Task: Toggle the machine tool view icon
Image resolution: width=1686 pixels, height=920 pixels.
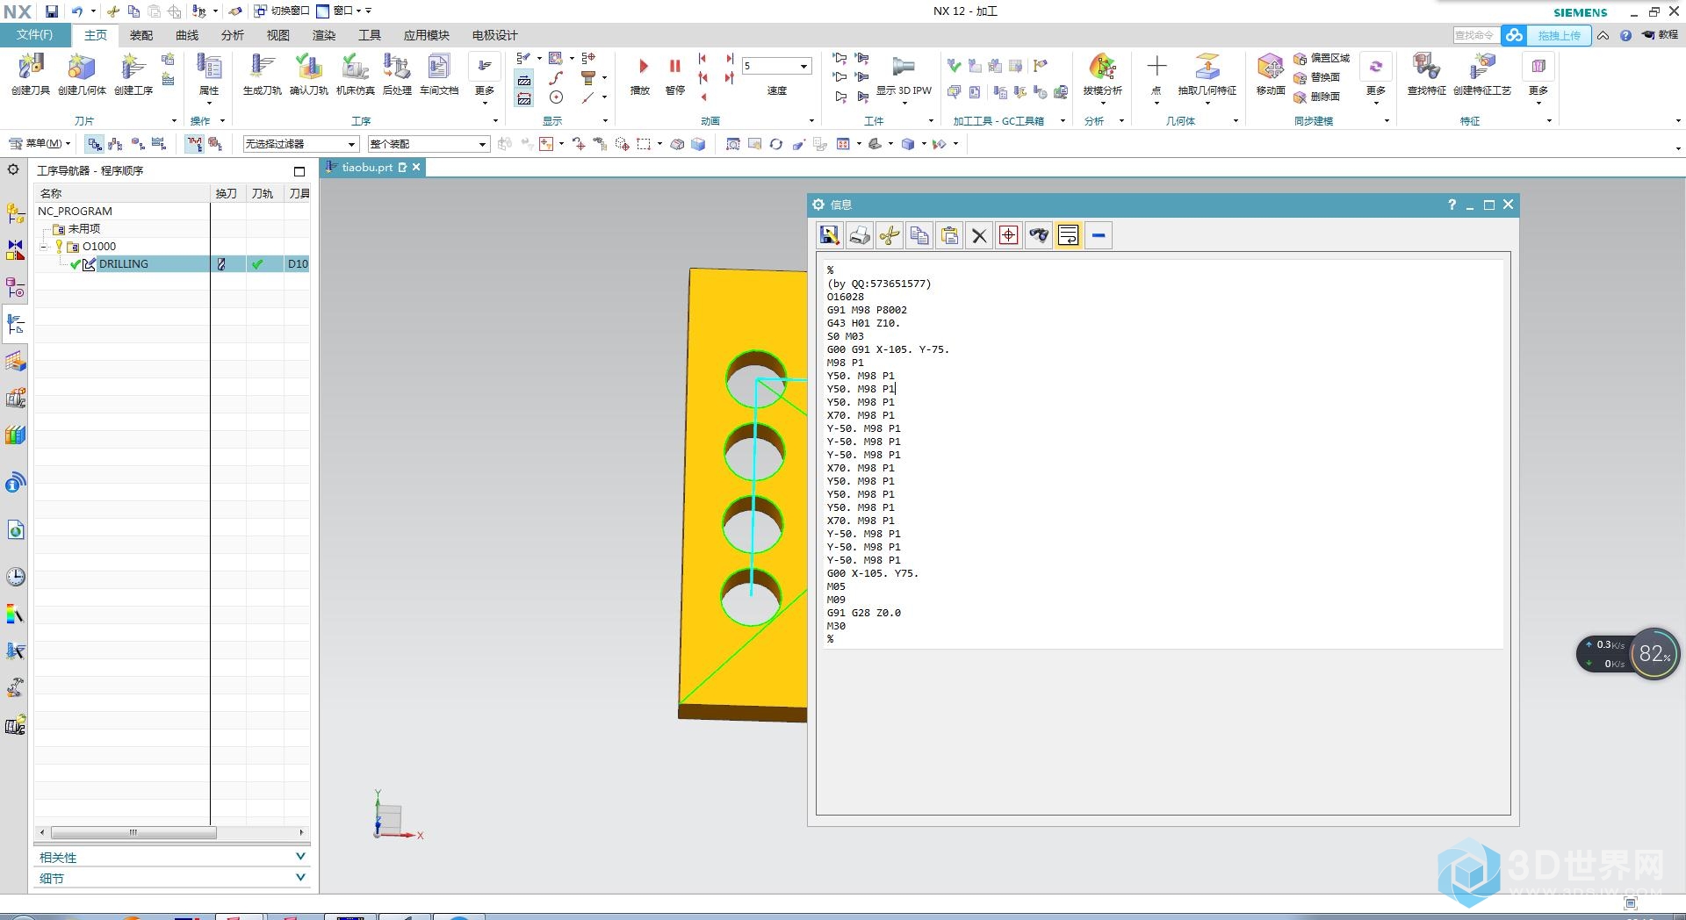Action: tap(115, 144)
